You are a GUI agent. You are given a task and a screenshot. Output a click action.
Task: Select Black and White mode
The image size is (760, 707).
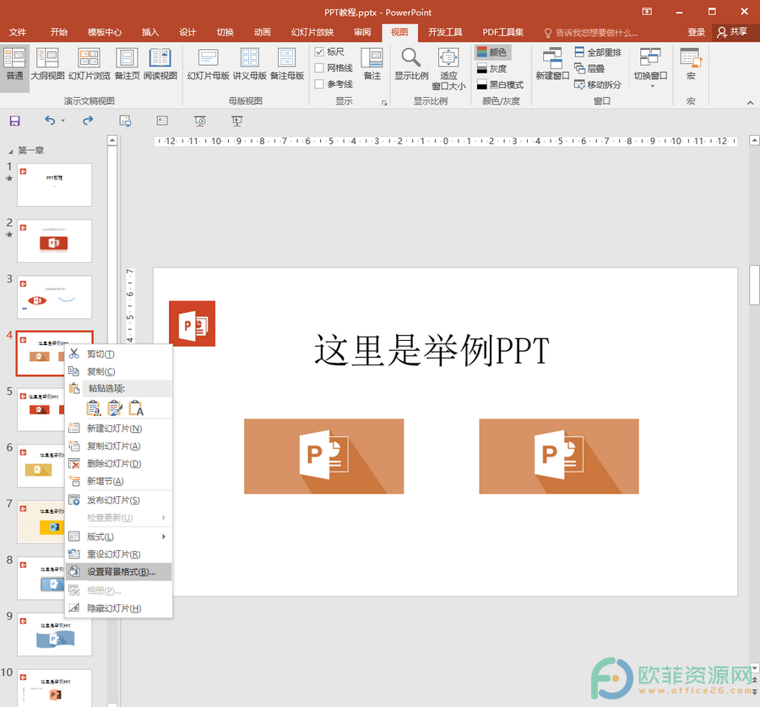[500, 84]
